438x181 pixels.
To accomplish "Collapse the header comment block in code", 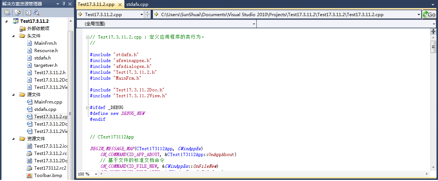I will click(x=88, y=37).
